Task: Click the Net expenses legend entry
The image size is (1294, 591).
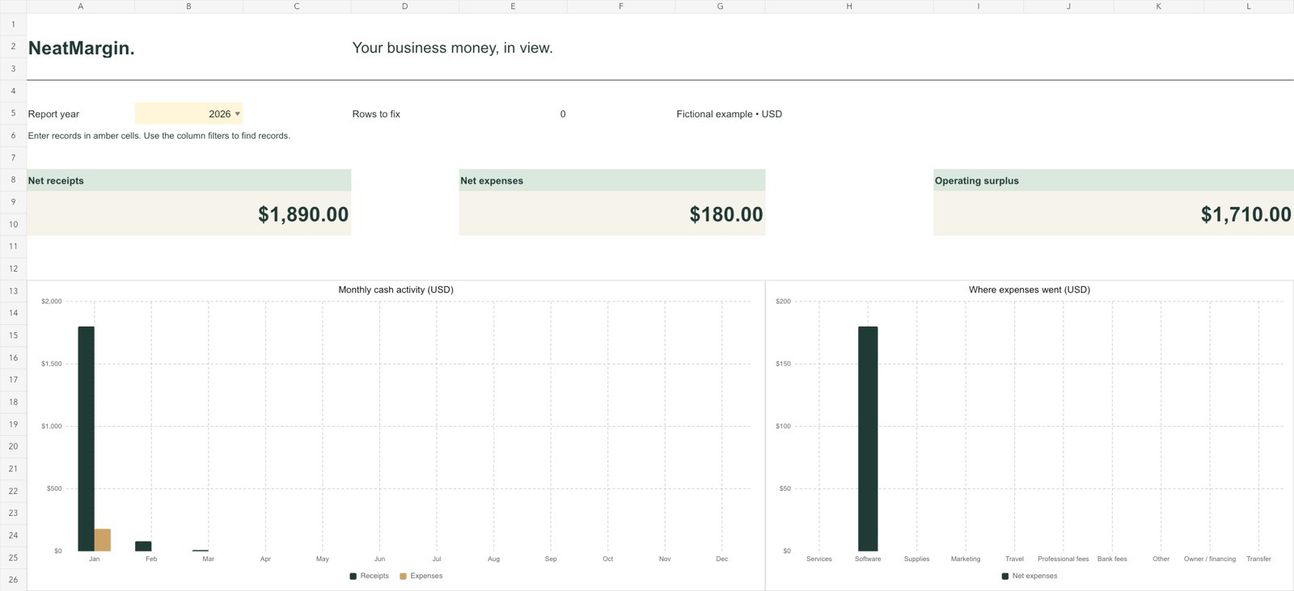Action: click(1029, 576)
